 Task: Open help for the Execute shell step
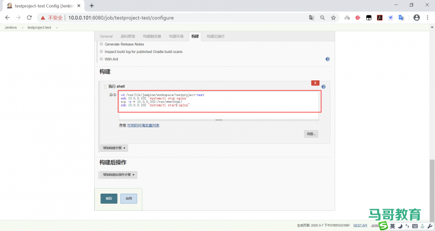point(323,86)
